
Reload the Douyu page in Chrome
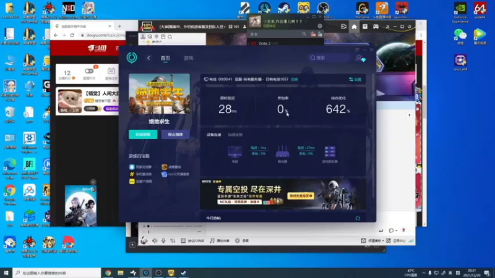72,35
